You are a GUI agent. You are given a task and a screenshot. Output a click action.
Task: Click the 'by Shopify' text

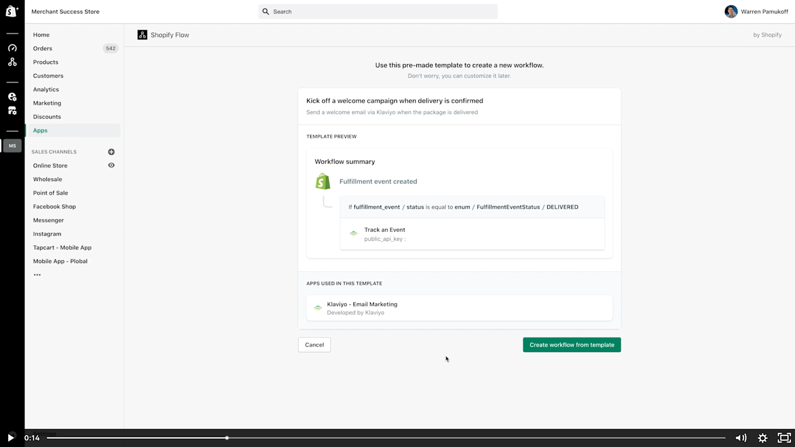[x=767, y=35]
